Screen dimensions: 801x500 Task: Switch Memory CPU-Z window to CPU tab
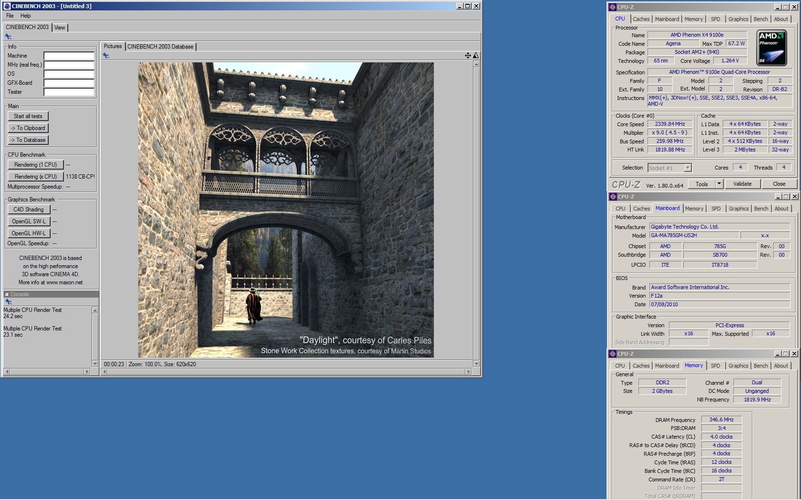click(620, 366)
